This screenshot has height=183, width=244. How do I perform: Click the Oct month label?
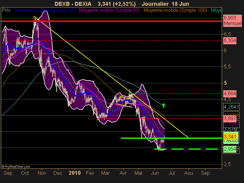[25, 173]
